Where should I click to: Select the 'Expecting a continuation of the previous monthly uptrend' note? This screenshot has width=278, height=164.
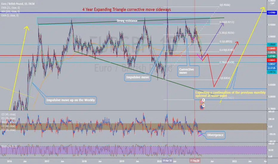pyautogui.click(x=230, y=94)
